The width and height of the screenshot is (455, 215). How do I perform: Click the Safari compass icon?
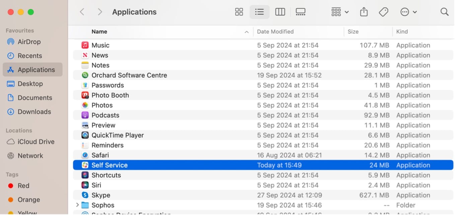(x=85, y=155)
